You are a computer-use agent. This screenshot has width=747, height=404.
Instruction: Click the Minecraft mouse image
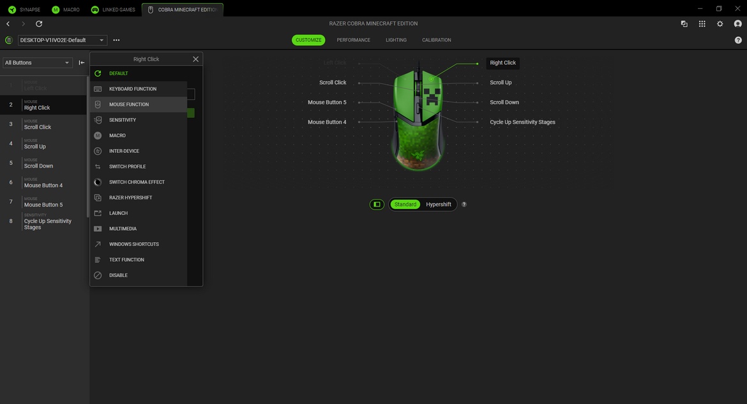tap(418, 119)
